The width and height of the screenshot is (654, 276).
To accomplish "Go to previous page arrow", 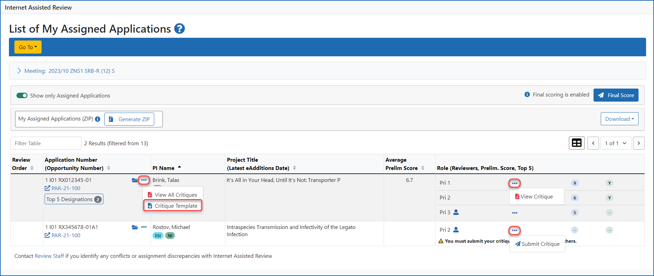I will [593, 143].
